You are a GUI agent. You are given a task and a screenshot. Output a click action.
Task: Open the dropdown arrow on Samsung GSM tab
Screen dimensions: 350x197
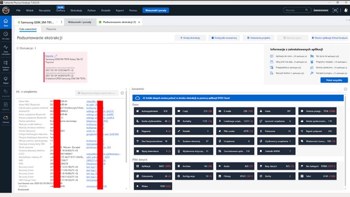click(x=57, y=22)
